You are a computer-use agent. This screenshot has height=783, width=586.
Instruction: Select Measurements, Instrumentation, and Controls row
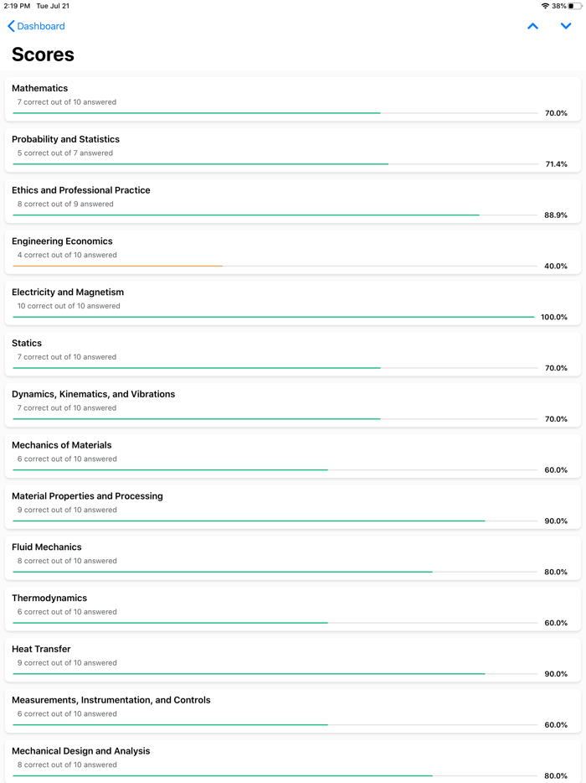click(292, 712)
